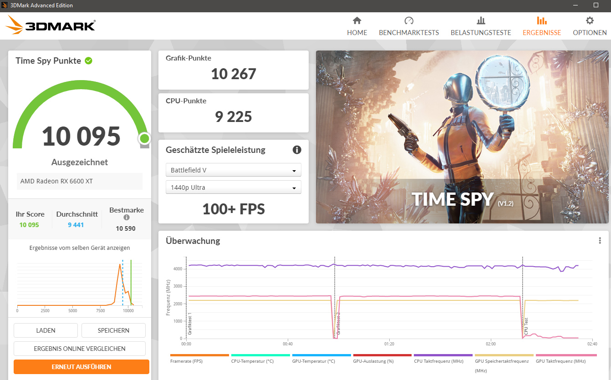Click the 3DMark logo
The image size is (611, 380).
tap(50, 25)
